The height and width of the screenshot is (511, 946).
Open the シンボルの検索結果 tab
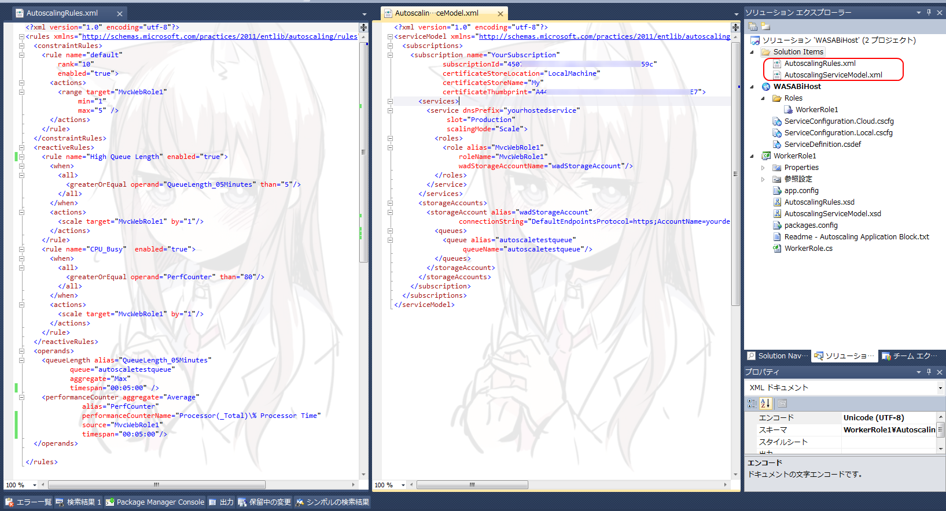(x=332, y=502)
